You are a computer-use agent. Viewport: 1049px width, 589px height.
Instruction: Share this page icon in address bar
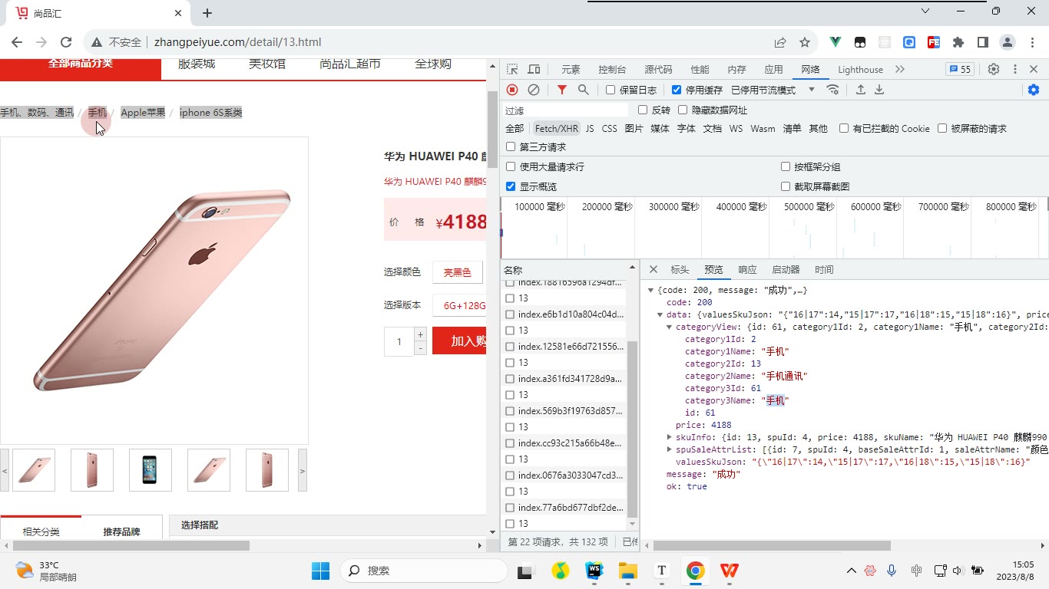780,42
